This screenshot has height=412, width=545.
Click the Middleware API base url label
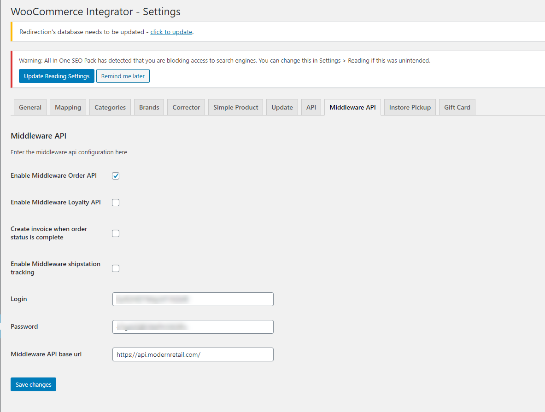point(46,354)
